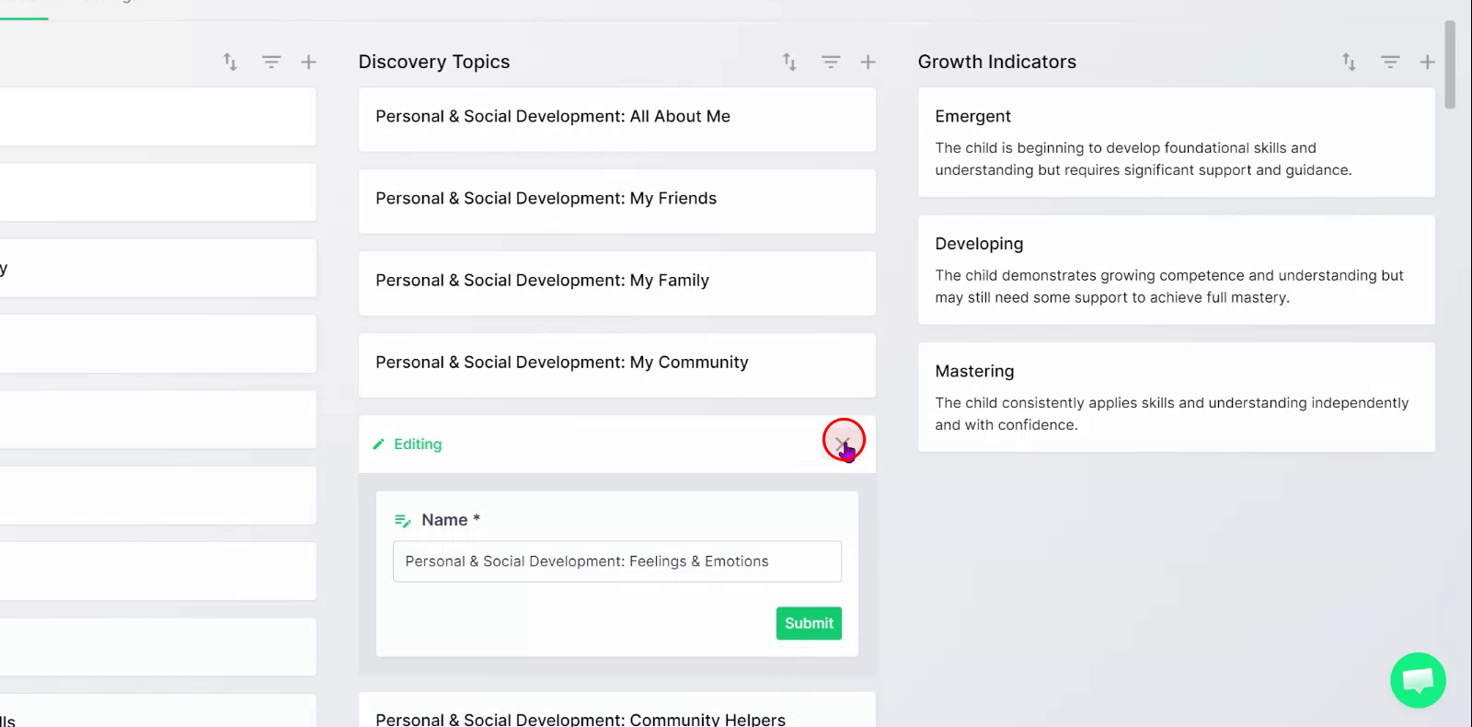Viewport: 1472px width, 727px height.
Task: Click the filter icon in leftmost column
Action: tap(271, 62)
